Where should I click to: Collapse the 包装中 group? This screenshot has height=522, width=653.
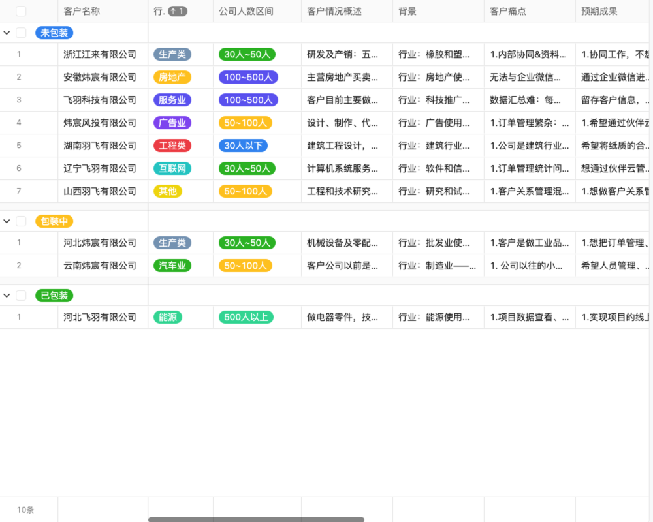pos(7,221)
